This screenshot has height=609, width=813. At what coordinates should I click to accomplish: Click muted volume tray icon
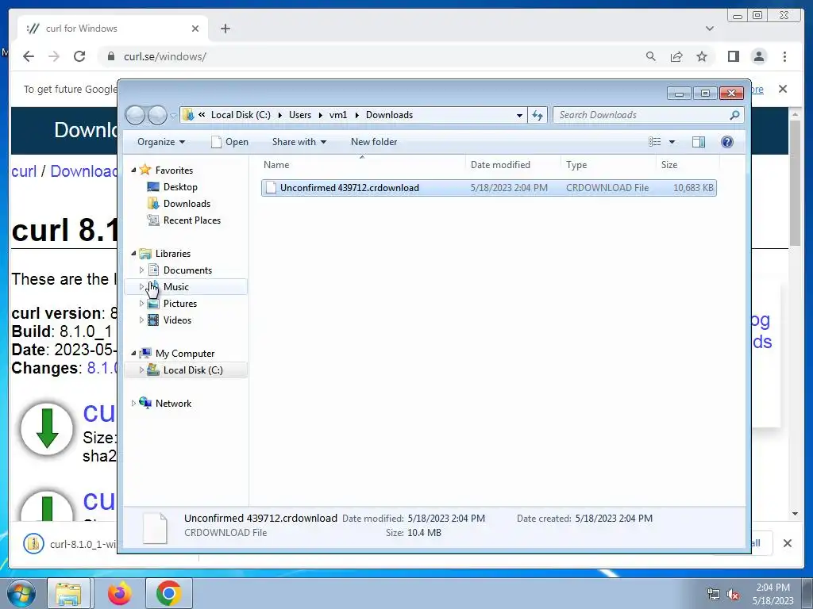click(733, 595)
